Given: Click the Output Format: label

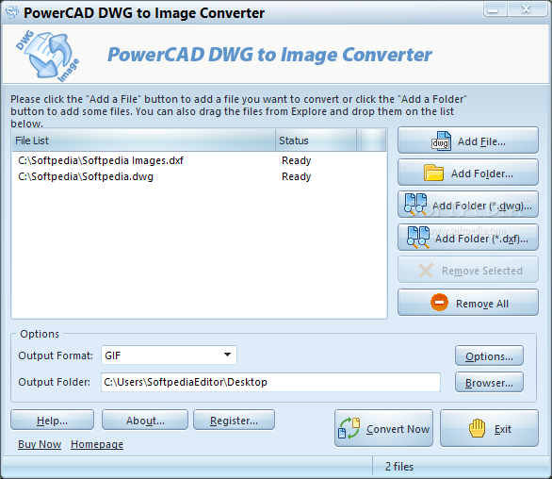Looking at the screenshot, I should click(x=56, y=355).
